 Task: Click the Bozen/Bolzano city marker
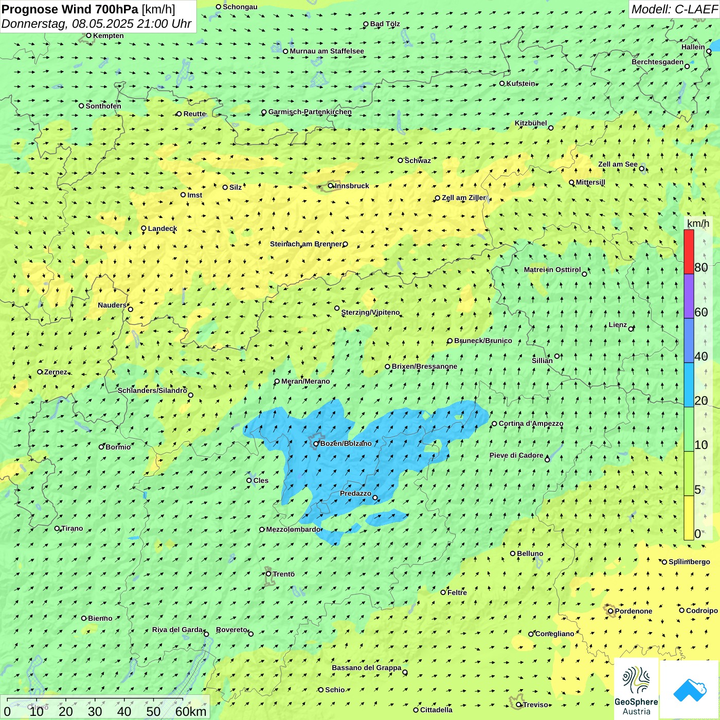coord(316,444)
